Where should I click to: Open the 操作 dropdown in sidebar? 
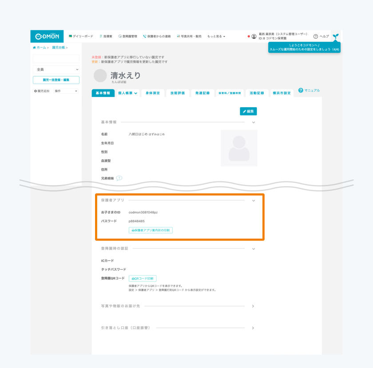pos(65,91)
